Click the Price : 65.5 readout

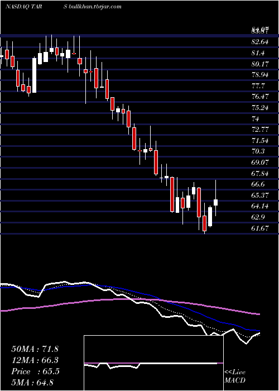[35, 371]
